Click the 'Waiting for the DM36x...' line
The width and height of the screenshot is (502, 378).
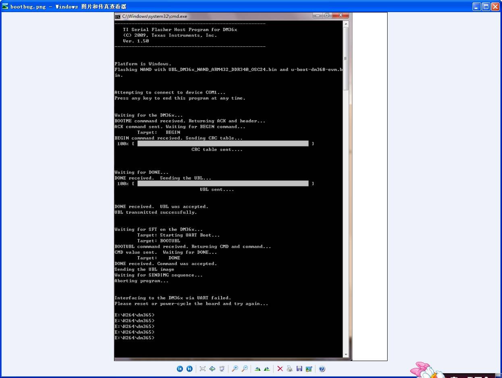click(148, 115)
